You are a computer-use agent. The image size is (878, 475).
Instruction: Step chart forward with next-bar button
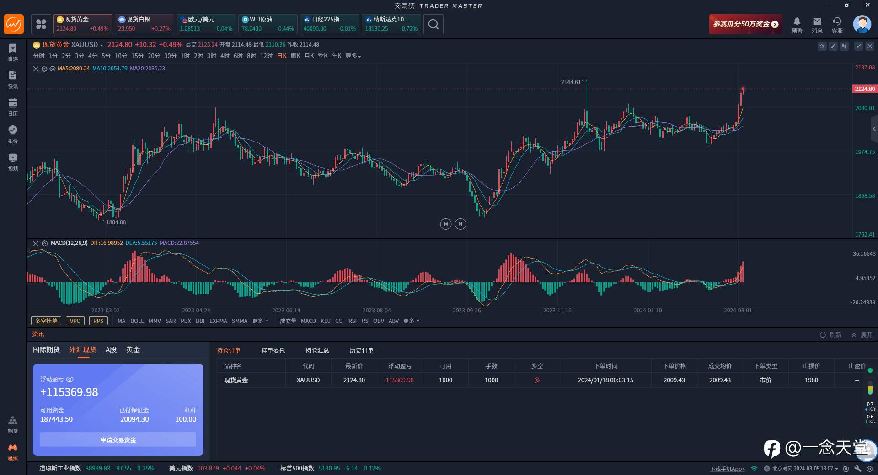coord(460,224)
